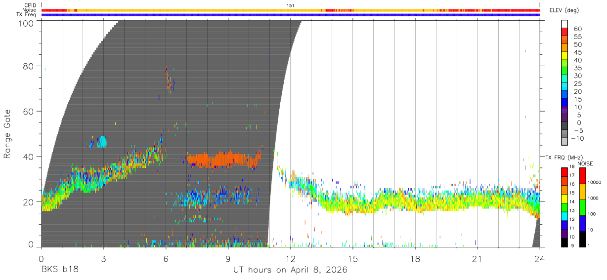Click x-axis tick label 9

coord(228,258)
